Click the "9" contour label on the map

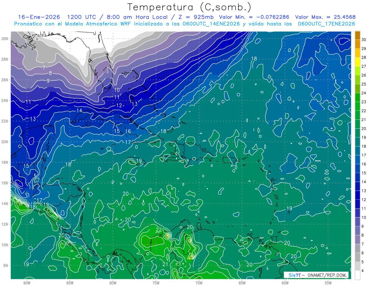click(x=48, y=81)
